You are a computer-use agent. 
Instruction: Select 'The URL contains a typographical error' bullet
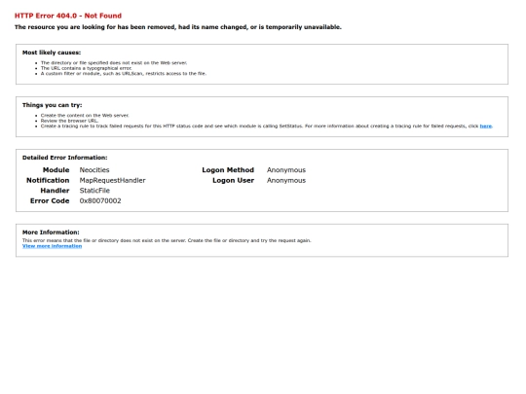click(87, 68)
